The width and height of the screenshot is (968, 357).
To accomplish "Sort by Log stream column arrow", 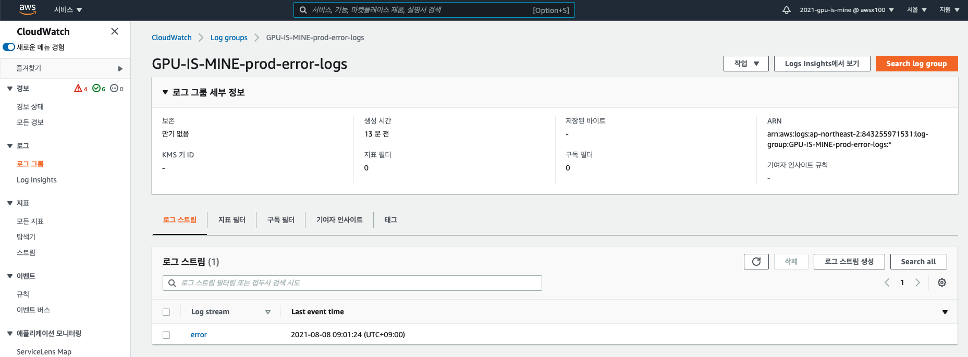I will [268, 312].
